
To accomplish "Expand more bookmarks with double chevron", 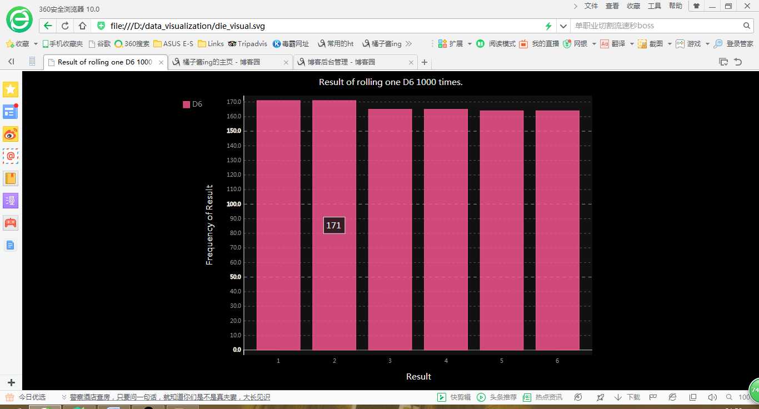I will tap(409, 43).
